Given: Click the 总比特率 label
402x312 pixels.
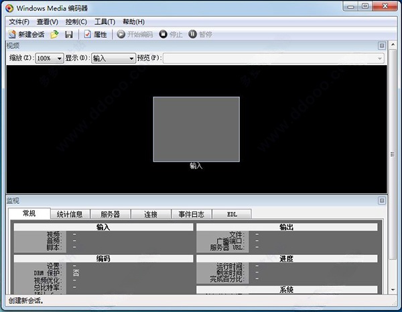Looking at the screenshot, I should coord(48,287).
